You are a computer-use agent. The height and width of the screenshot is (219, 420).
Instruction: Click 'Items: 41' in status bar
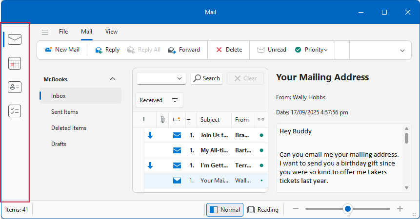point(17,210)
